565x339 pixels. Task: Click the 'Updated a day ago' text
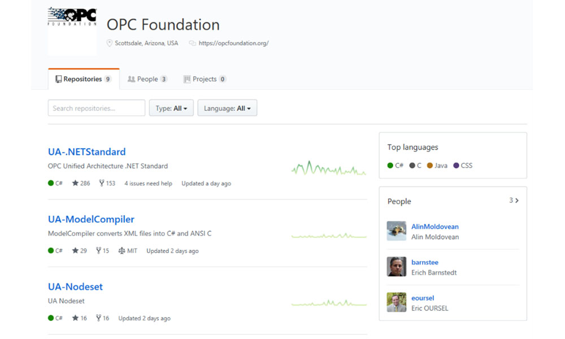(206, 184)
